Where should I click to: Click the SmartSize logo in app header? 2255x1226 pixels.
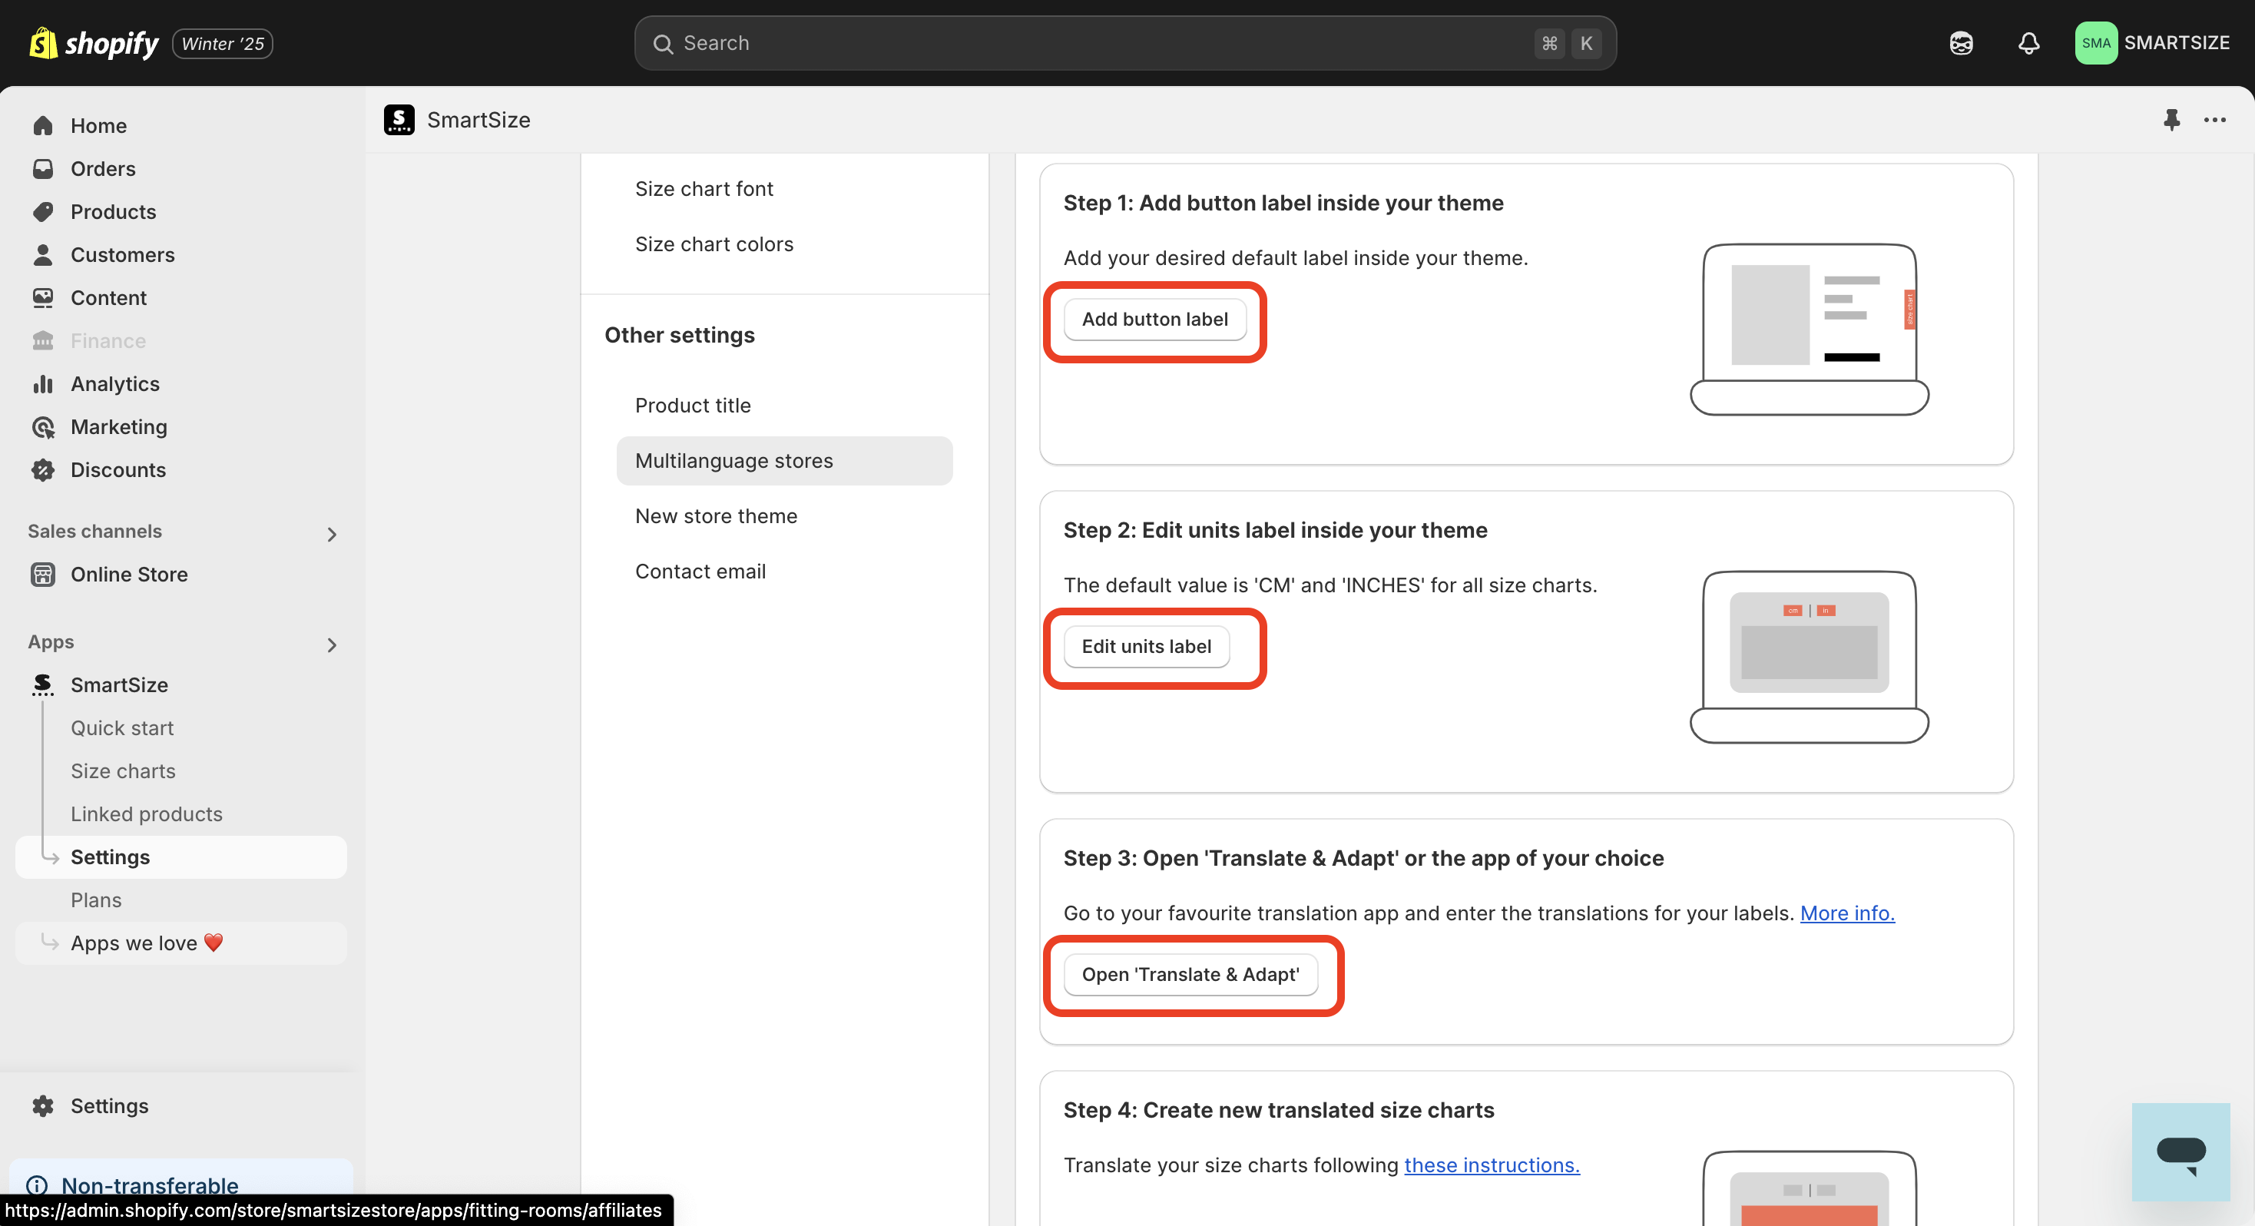tap(399, 119)
